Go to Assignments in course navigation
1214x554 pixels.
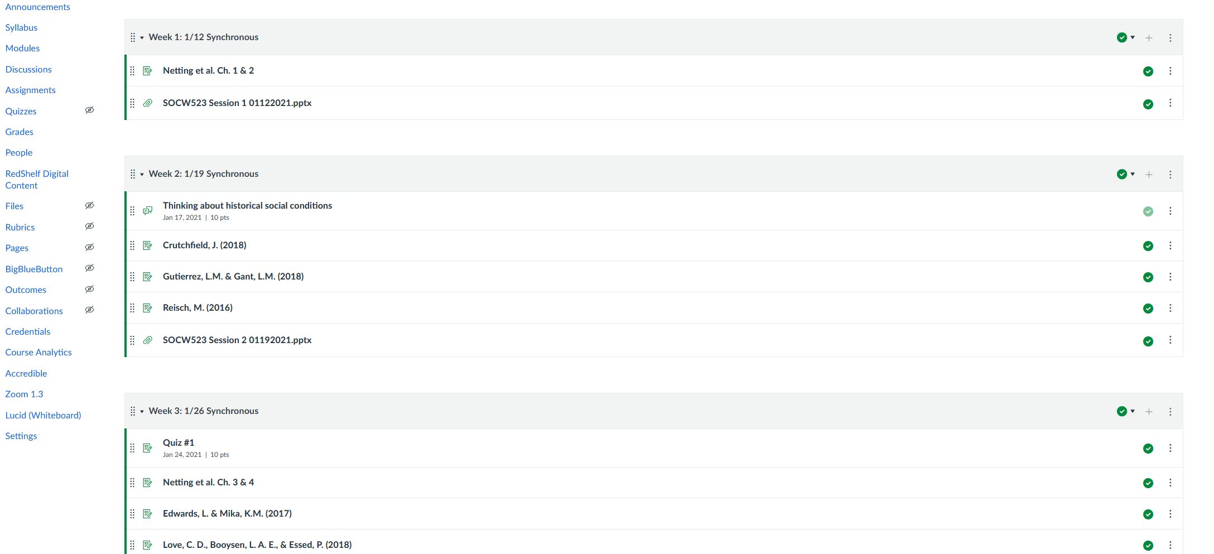(30, 90)
